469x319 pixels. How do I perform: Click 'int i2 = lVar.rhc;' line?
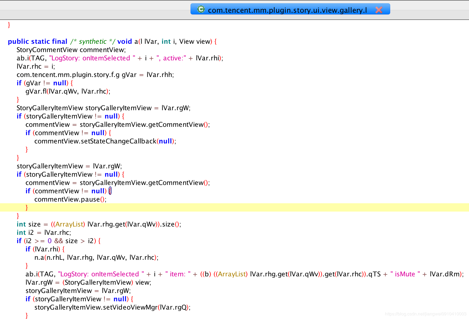[x=44, y=233]
